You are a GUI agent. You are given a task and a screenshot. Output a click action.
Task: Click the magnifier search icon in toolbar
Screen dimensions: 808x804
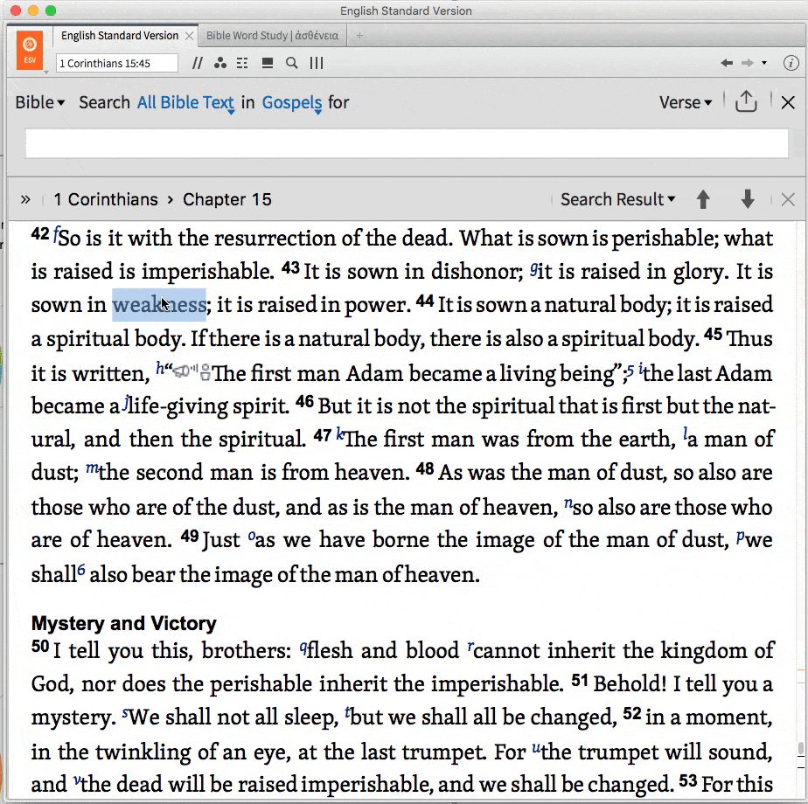click(x=292, y=63)
